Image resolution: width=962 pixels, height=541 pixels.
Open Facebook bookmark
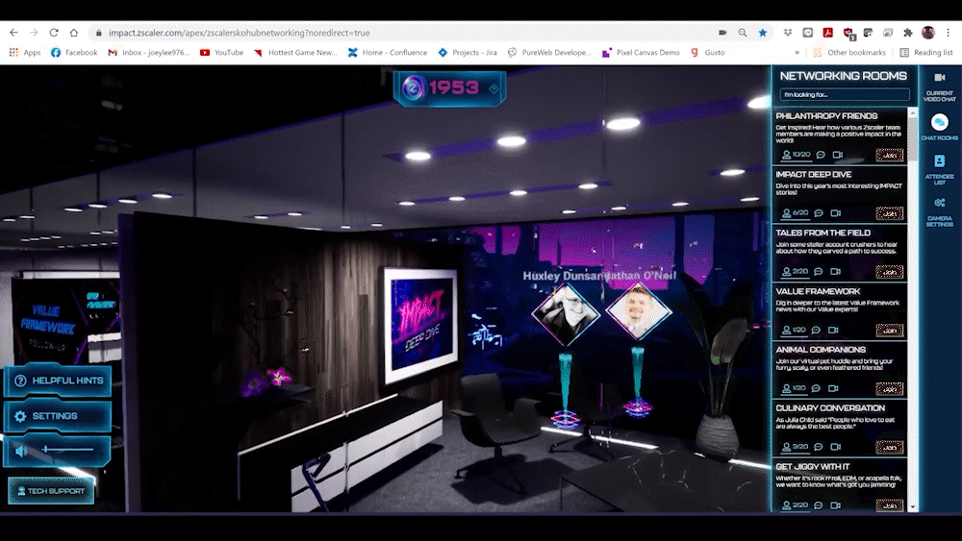click(x=74, y=53)
